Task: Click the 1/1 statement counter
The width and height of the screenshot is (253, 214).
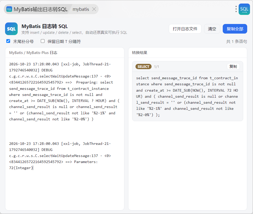Action: 156,67
